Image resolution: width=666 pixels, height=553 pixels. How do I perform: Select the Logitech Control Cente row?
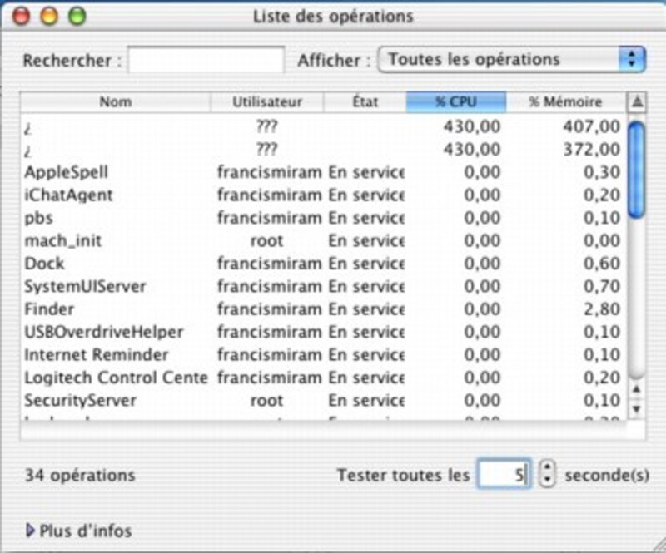(x=323, y=378)
